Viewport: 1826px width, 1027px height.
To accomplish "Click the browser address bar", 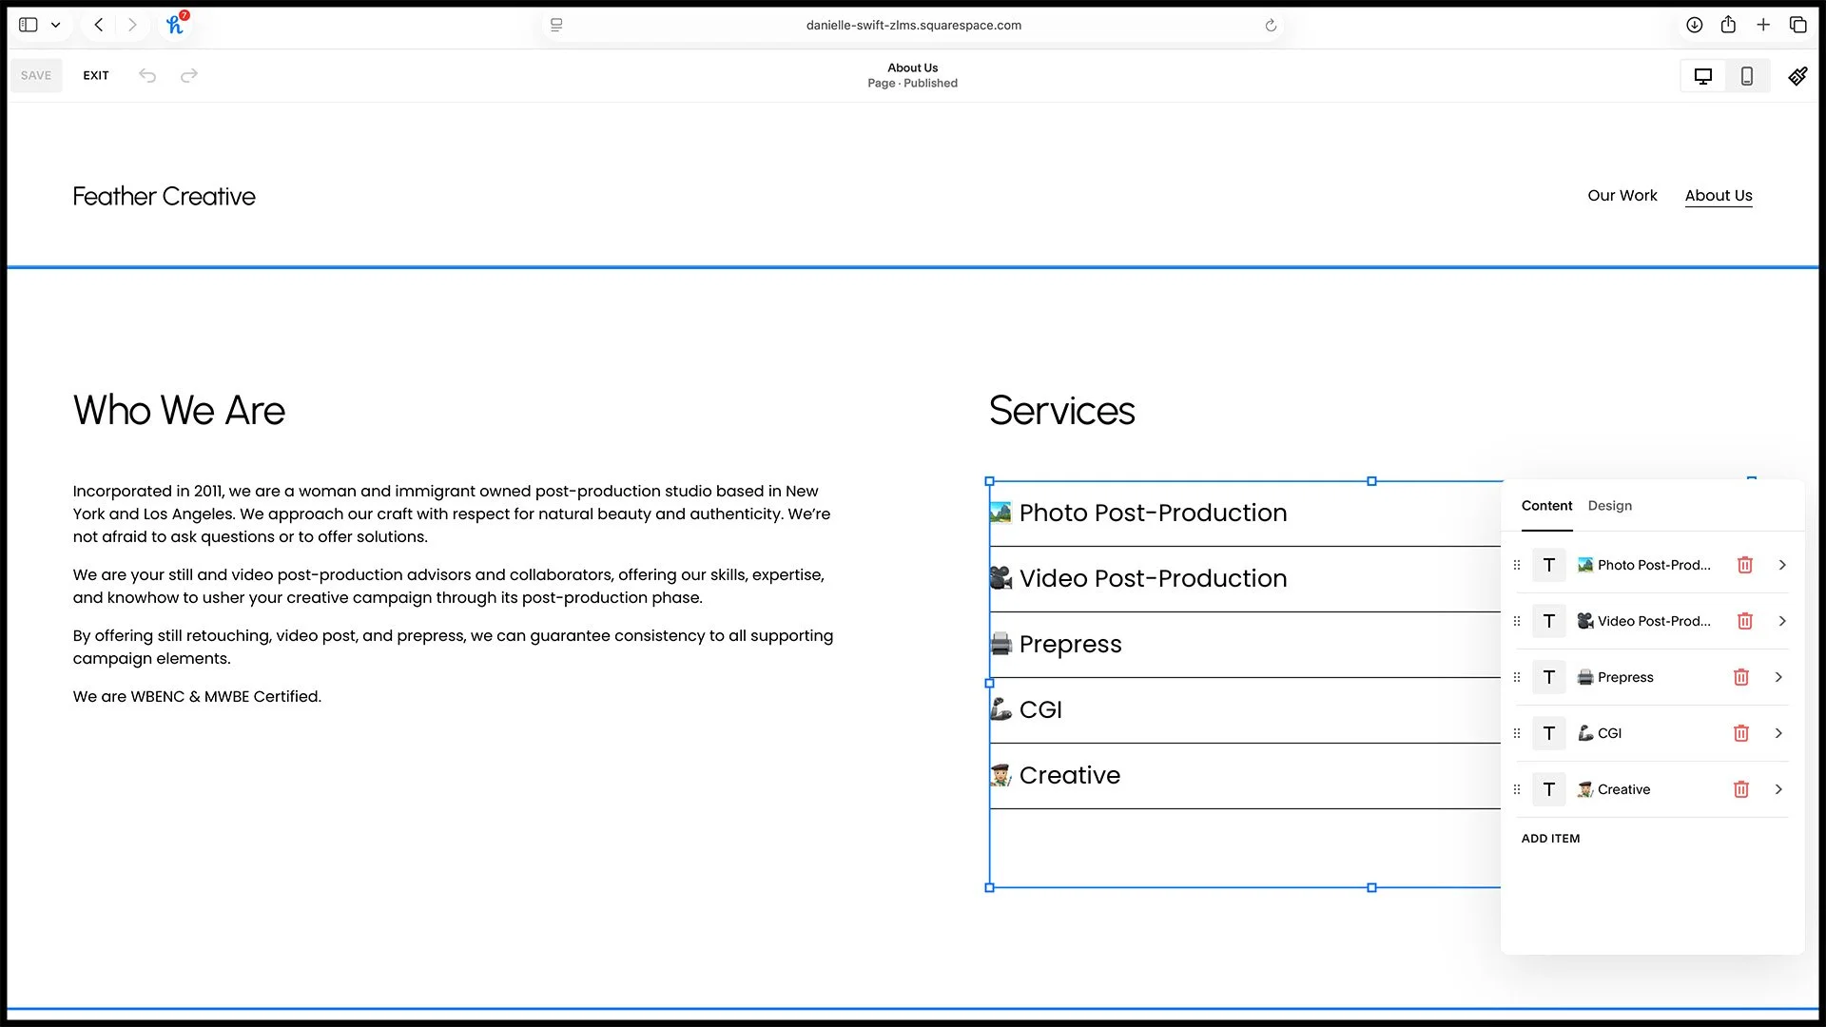I will [x=913, y=25].
